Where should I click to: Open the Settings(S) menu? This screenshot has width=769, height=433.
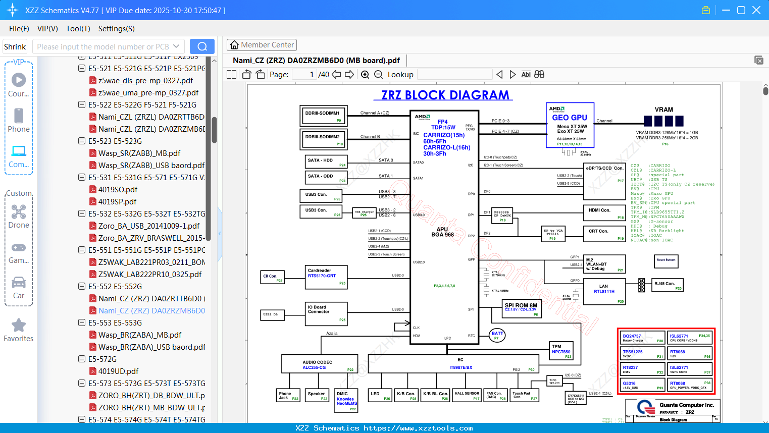coord(117,29)
